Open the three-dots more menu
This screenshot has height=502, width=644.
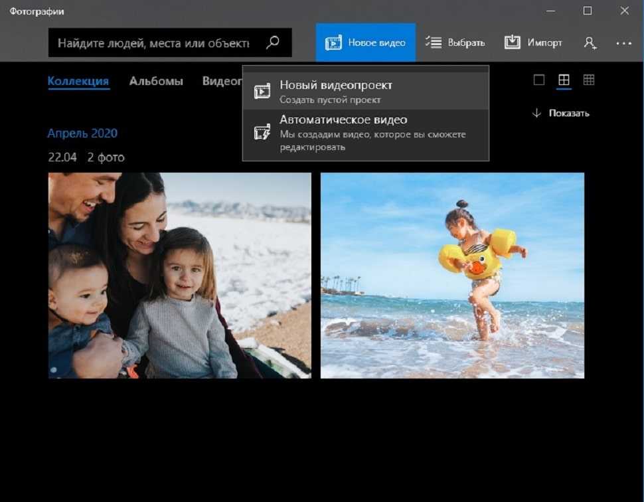623,42
